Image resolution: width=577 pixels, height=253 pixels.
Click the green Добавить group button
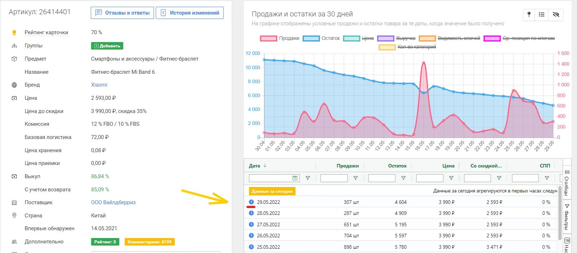click(107, 46)
